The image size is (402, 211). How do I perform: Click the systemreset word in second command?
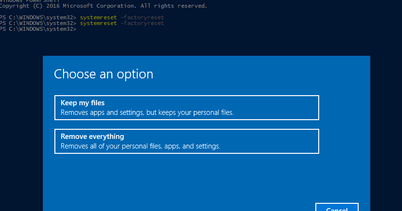pyautogui.click(x=97, y=24)
